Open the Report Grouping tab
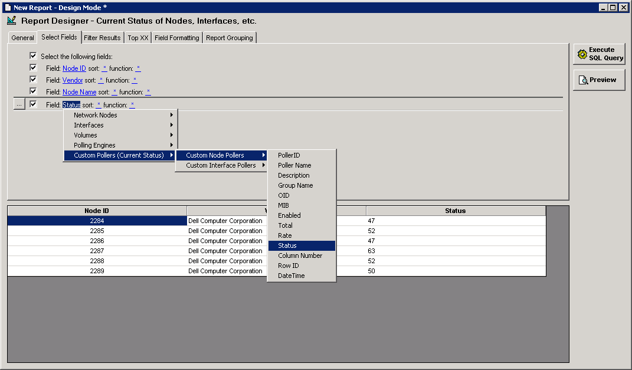This screenshot has width=632, height=370. (x=230, y=38)
